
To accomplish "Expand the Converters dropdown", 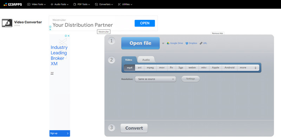I will point(104,4).
